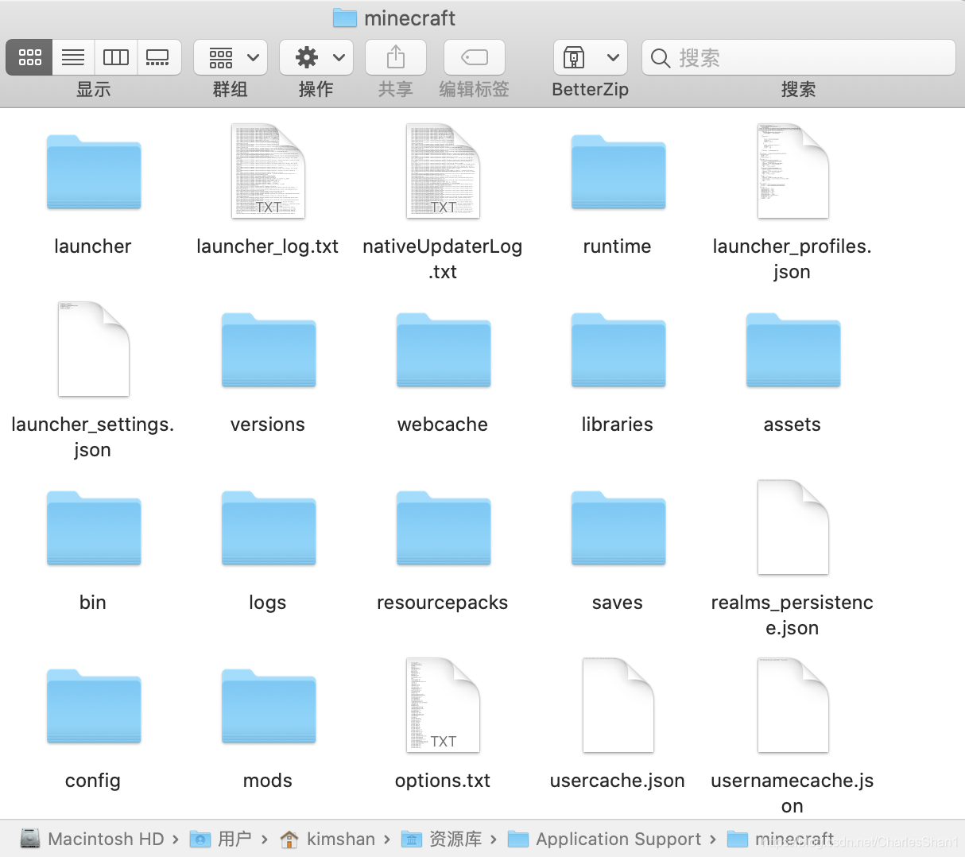Select the libraries folder icon
Viewport: 965px width, 857px height.
click(618, 351)
